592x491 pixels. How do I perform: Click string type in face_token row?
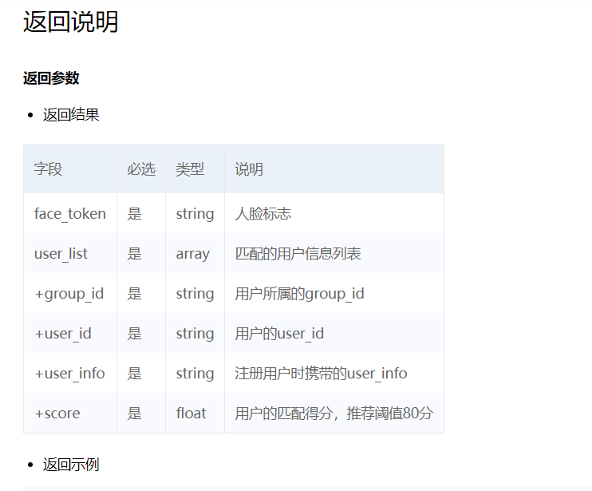pos(195,214)
